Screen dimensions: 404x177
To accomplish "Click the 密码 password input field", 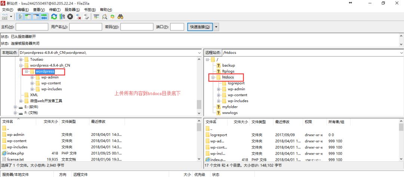I will (x=137, y=27).
